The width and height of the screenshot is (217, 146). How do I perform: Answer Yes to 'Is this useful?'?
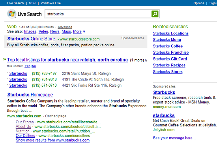[27, 66]
